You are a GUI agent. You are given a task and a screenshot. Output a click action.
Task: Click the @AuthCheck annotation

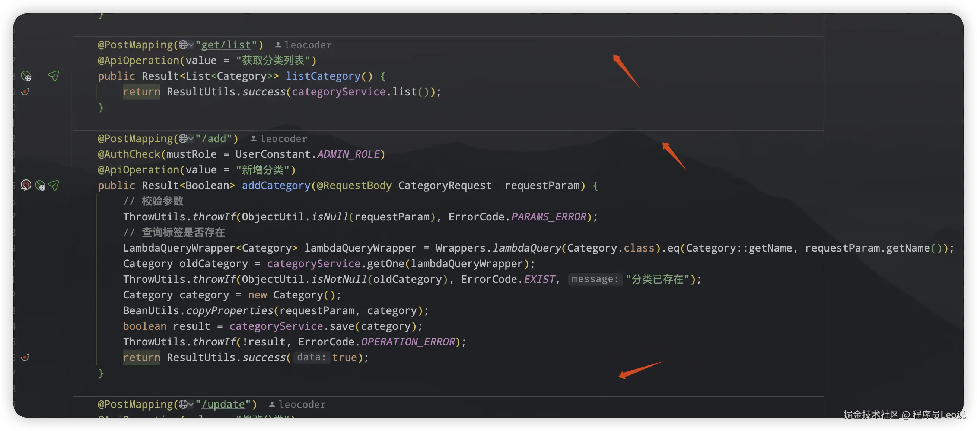pos(129,154)
